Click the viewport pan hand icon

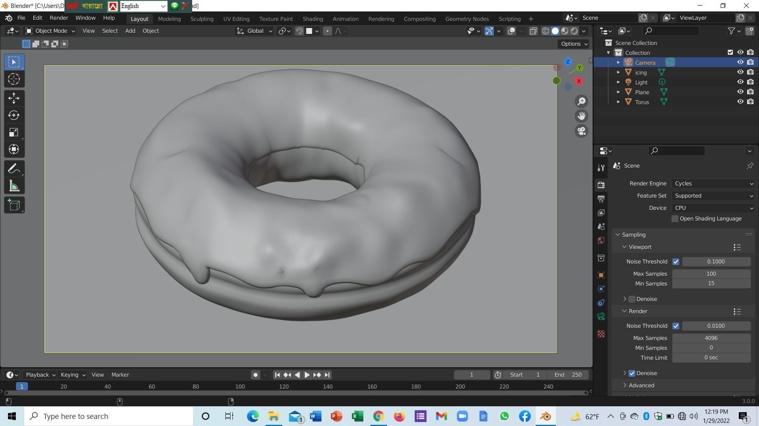[582, 116]
